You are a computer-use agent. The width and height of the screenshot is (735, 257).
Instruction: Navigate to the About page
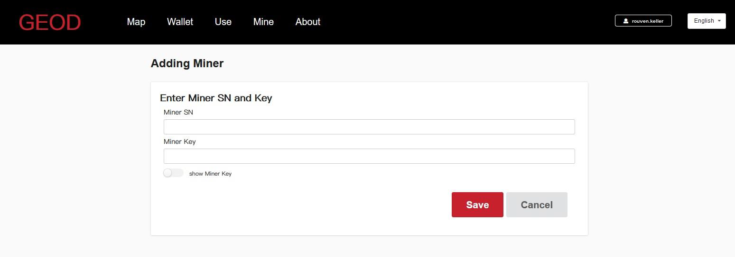pyautogui.click(x=307, y=22)
